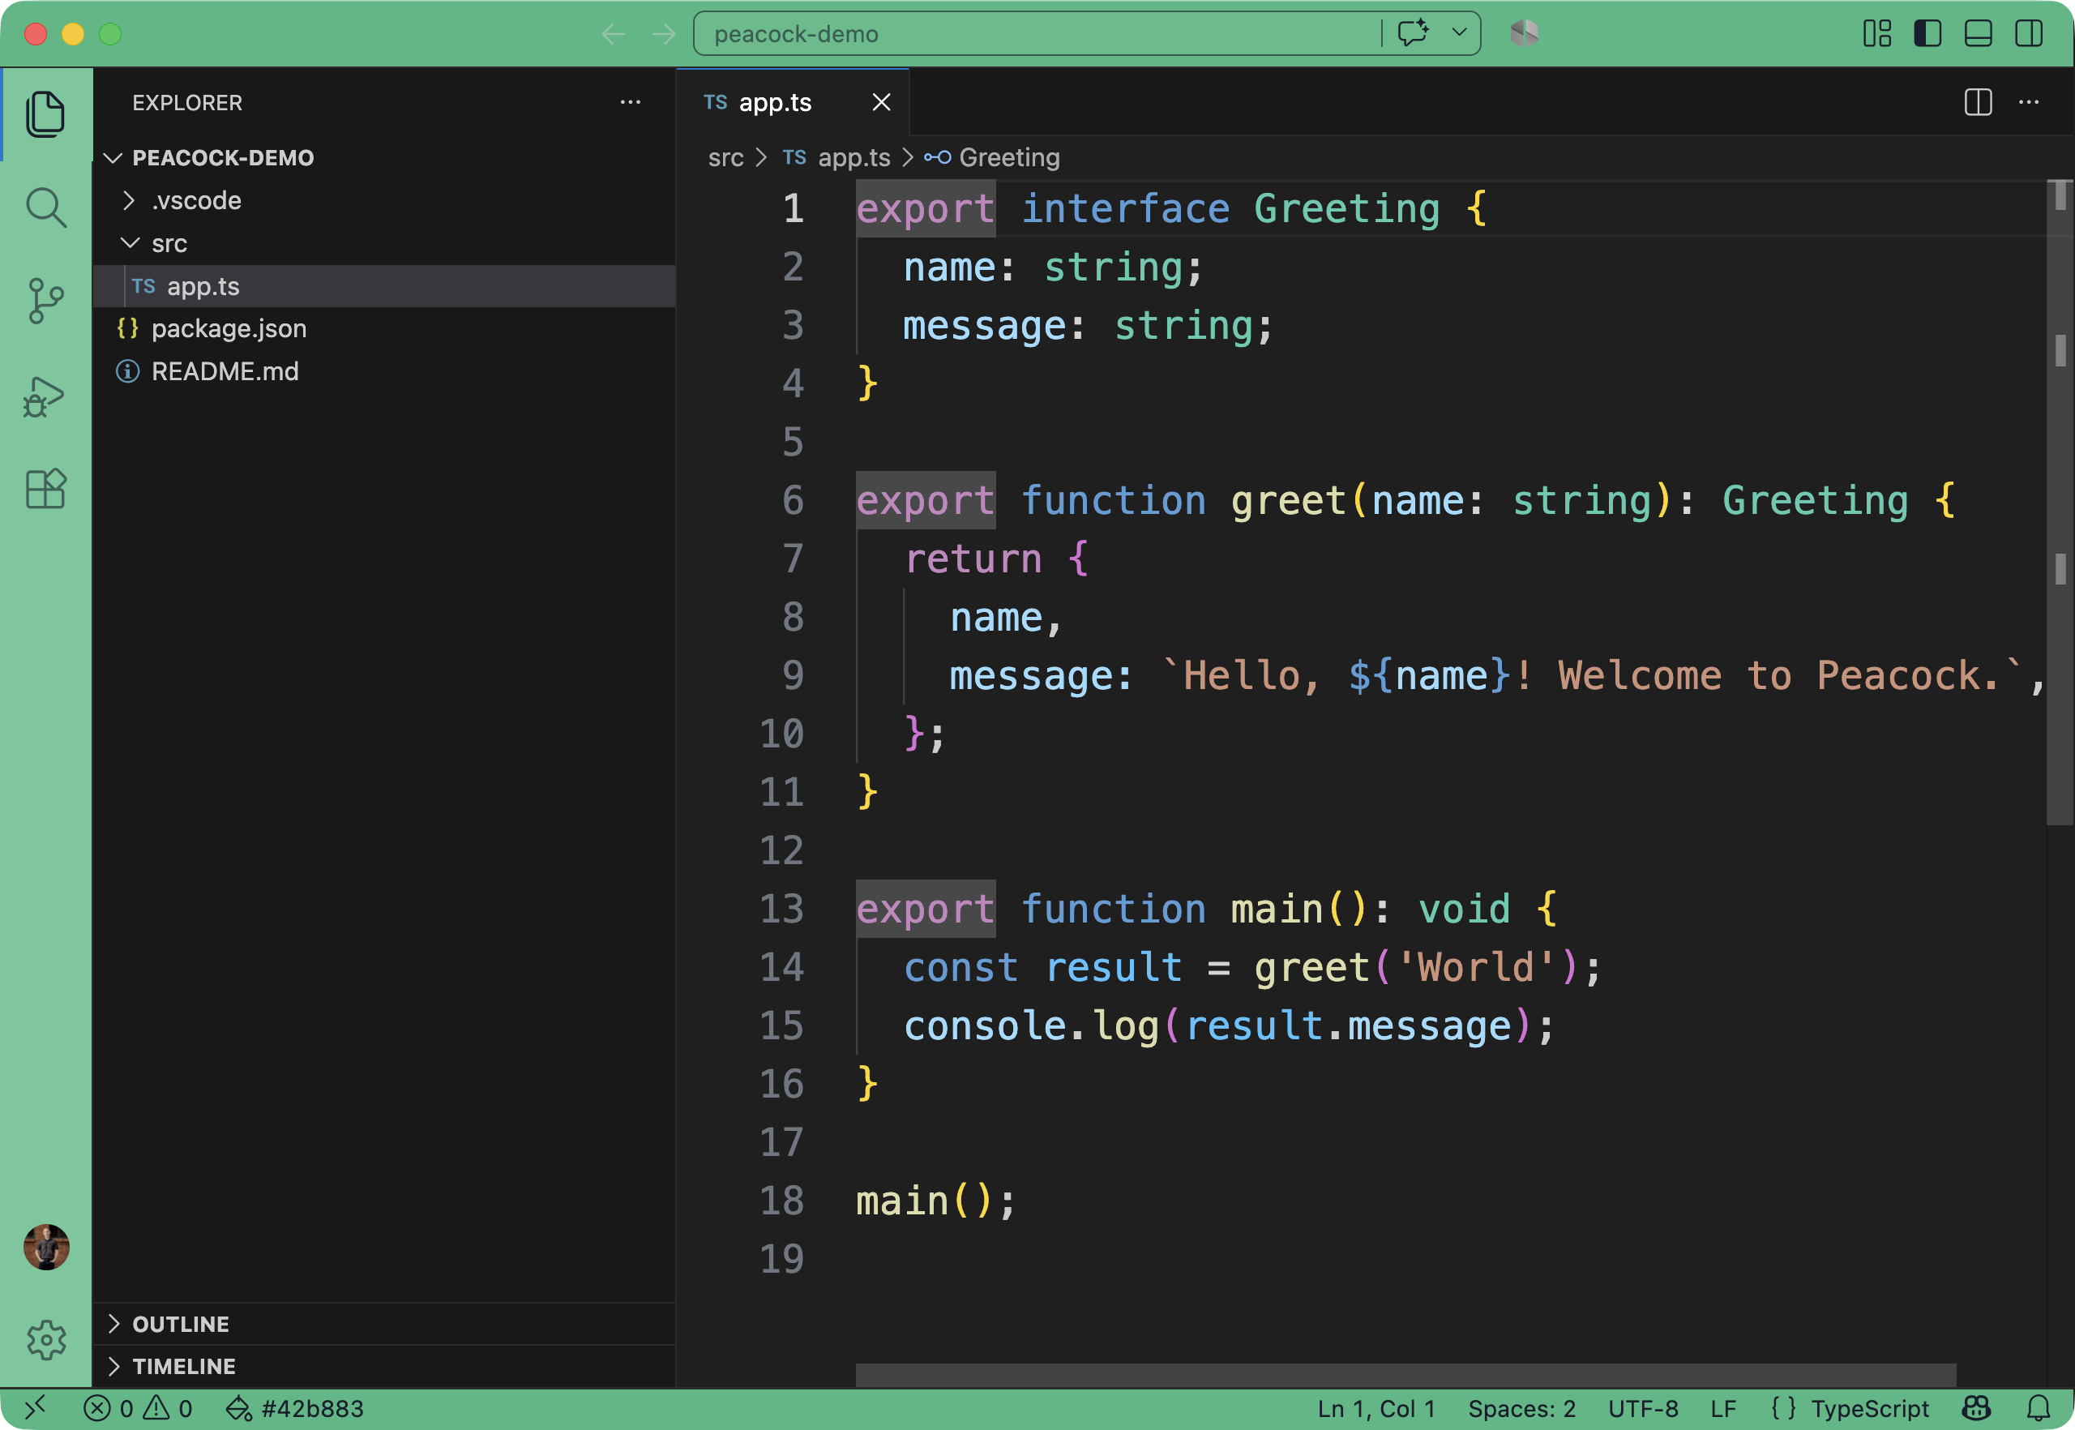Screen dimensions: 2075x1430
Task: Change indentation via Spaces: 2
Action: 1522,1408
